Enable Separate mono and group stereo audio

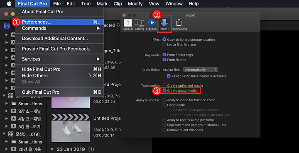click(x=164, y=125)
